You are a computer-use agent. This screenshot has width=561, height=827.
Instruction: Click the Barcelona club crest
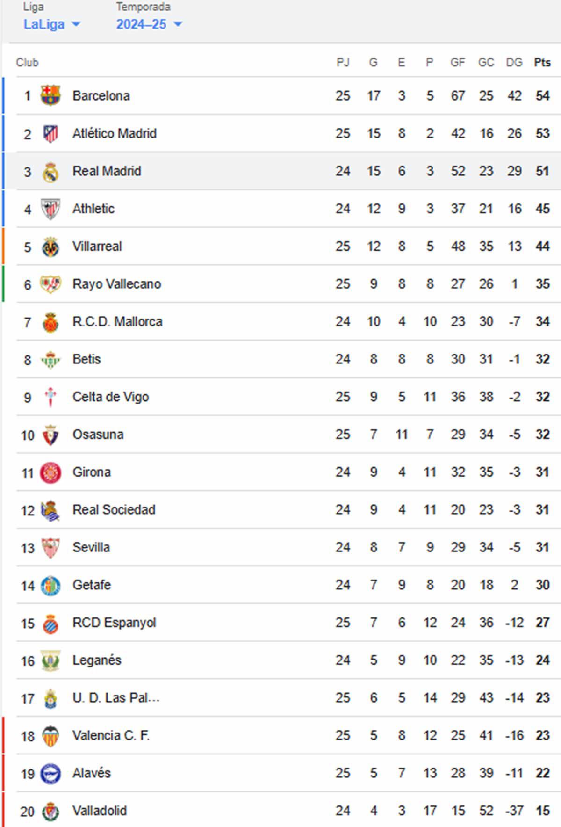(51, 95)
